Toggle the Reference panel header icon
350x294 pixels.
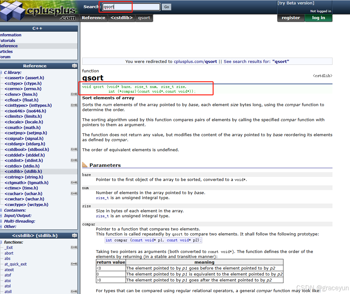click(74, 66)
